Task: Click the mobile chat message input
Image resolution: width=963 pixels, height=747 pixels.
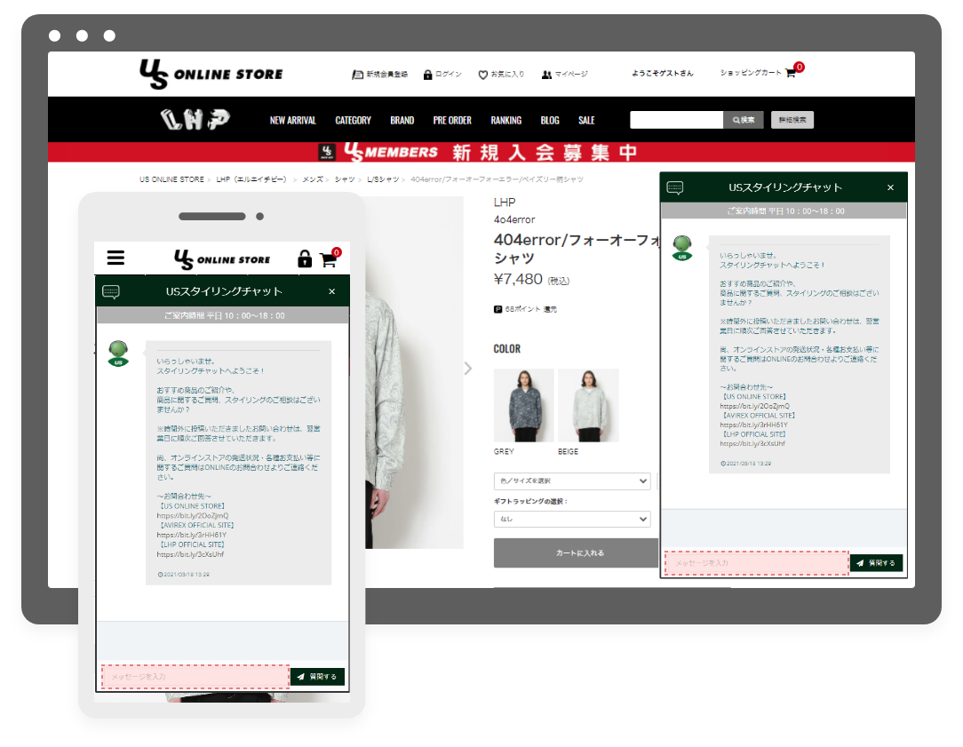Action: pos(195,677)
